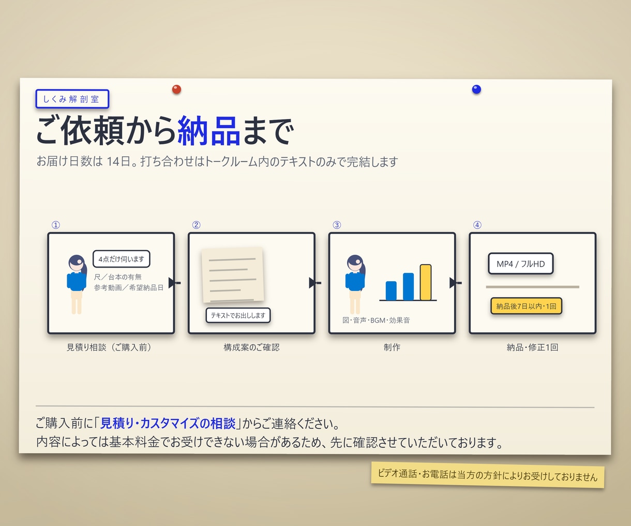Click the circled step number ①
The image size is (631, 526).
click(56, 225)
